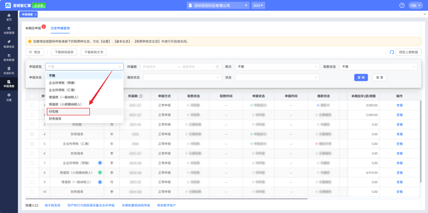The width and height of the screenshot is (428, 213).
Task: Click the refresh icon beside 获取上期数据
Action: click(392, 52)
